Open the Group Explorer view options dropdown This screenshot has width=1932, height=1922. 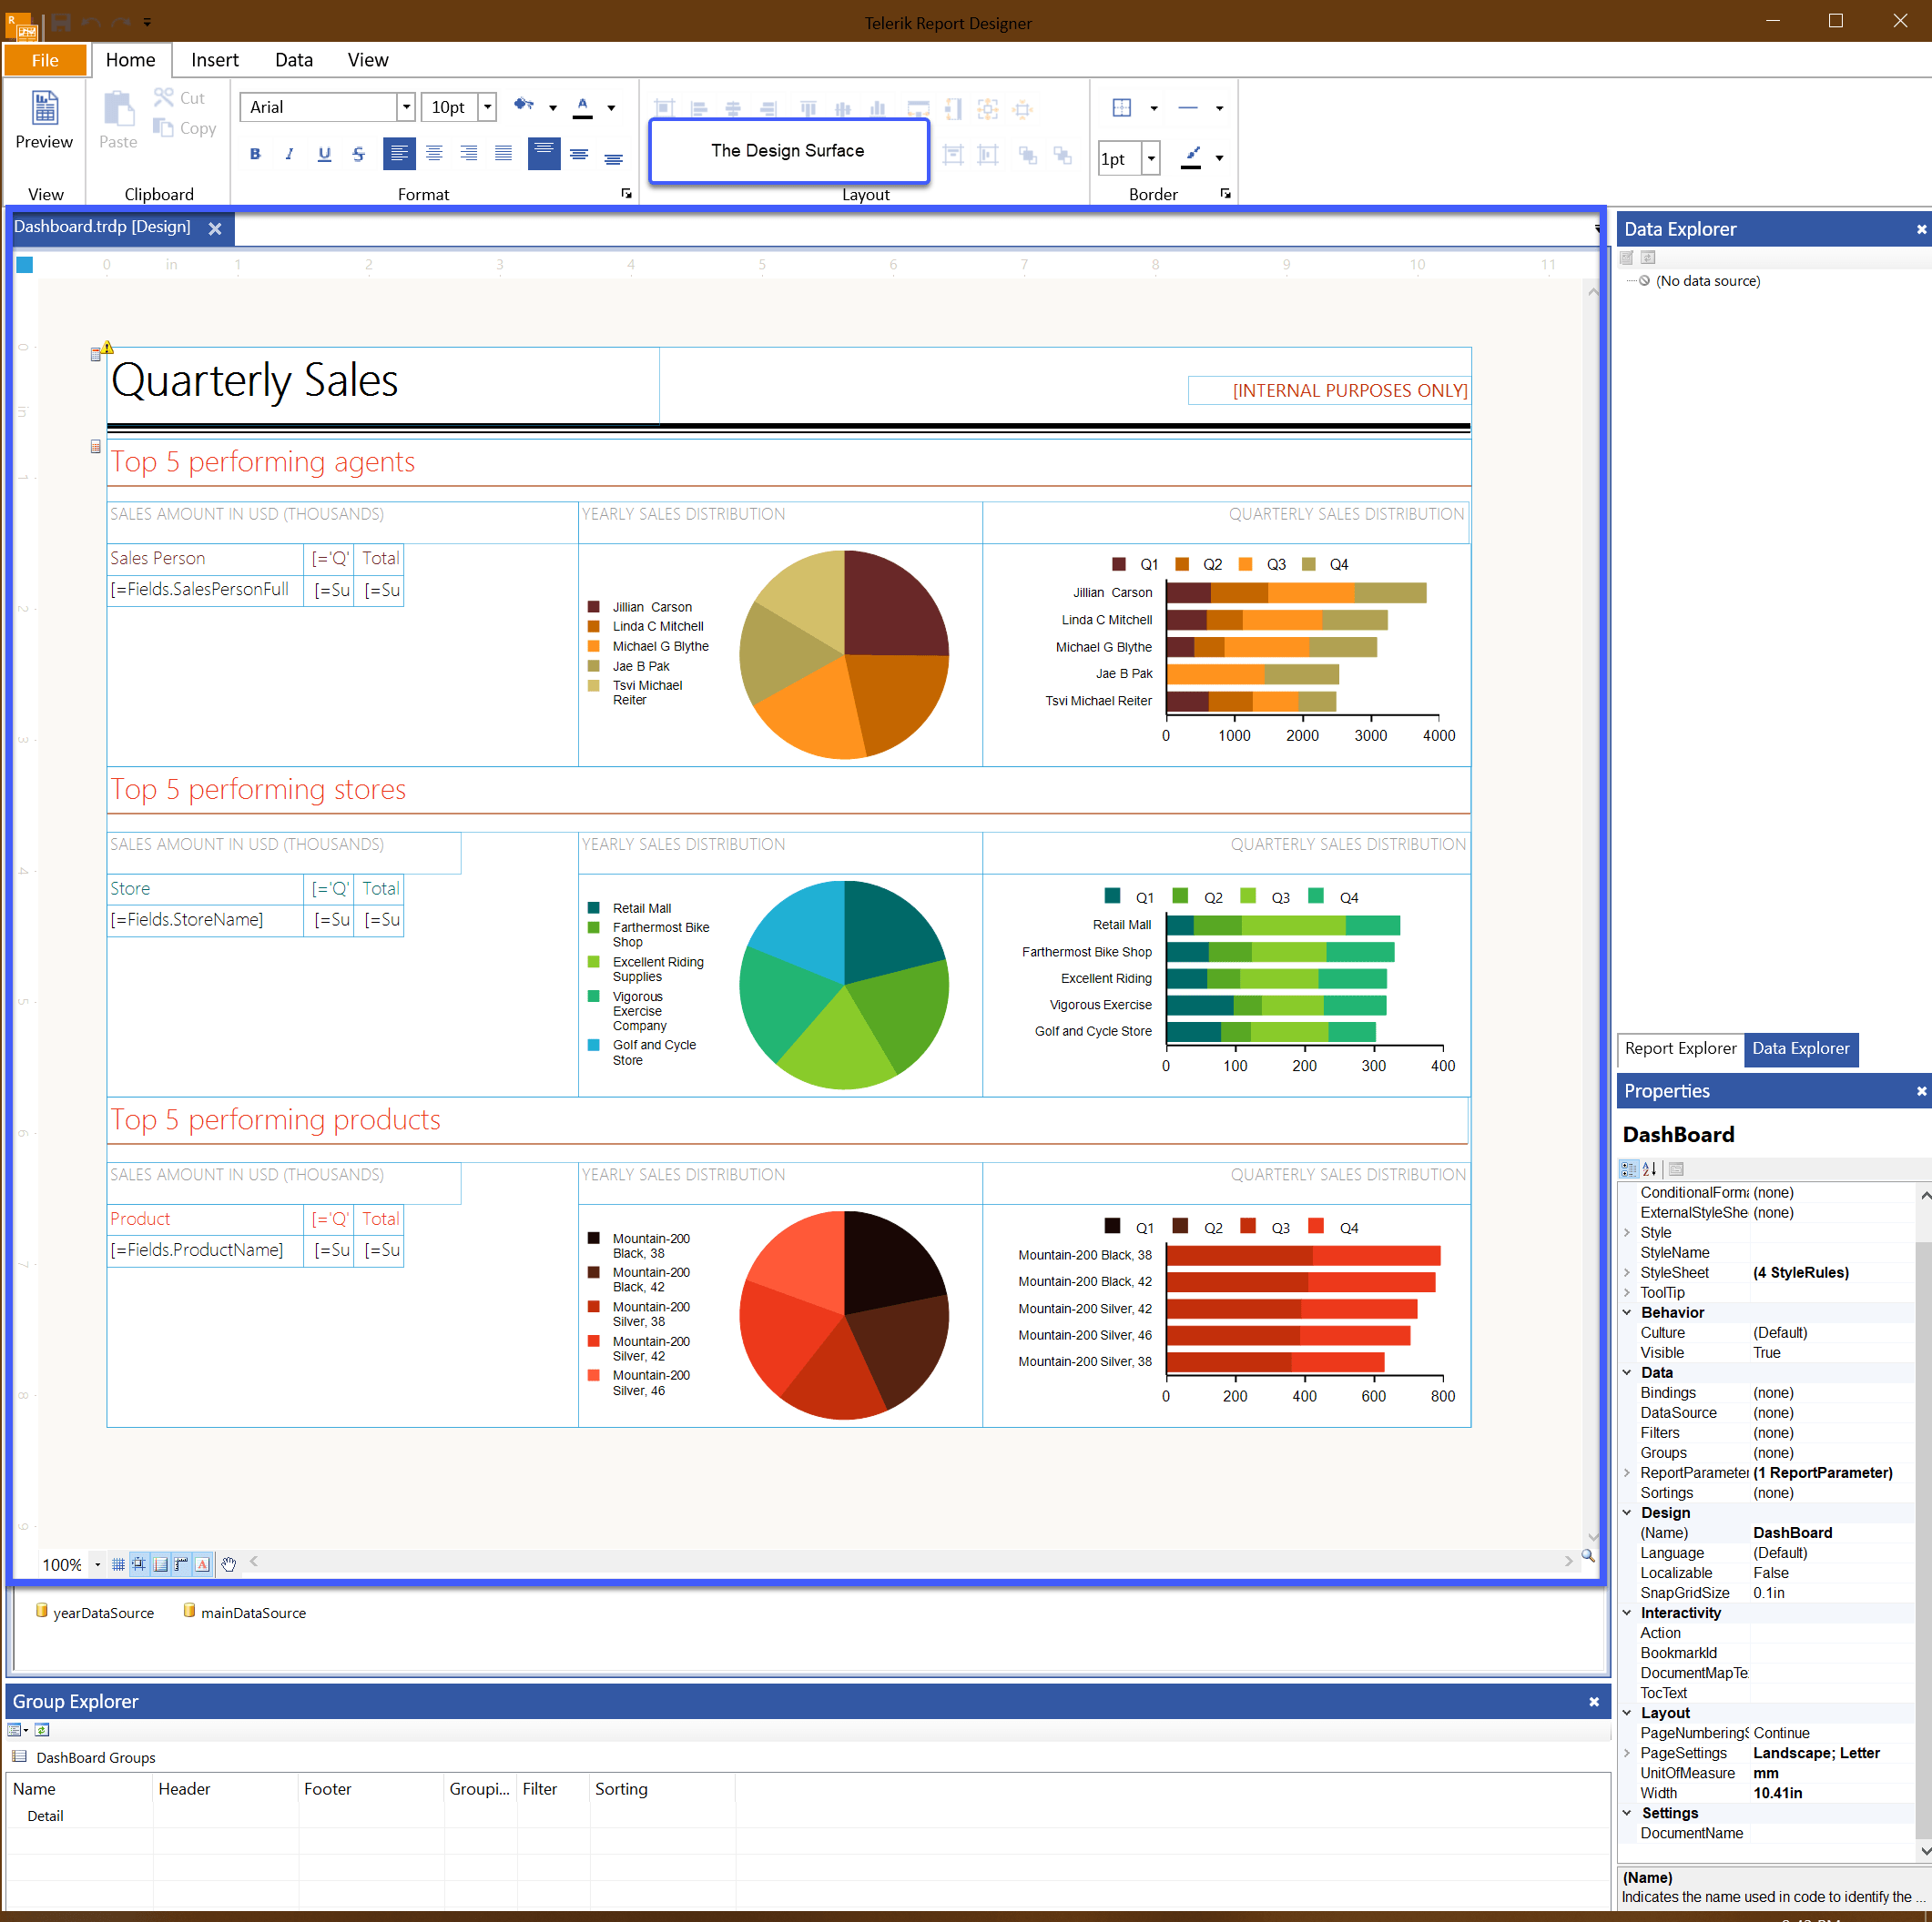(18, 1730)
